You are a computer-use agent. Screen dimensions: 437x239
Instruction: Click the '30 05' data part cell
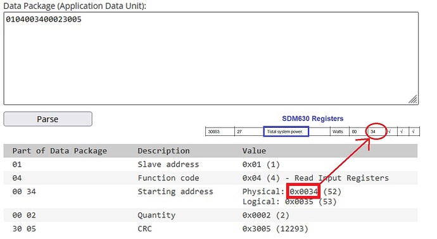click(24, 229)
